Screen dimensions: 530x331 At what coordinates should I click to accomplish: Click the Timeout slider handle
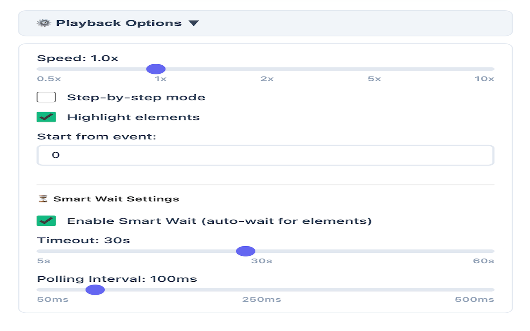(x=246, y=251)
